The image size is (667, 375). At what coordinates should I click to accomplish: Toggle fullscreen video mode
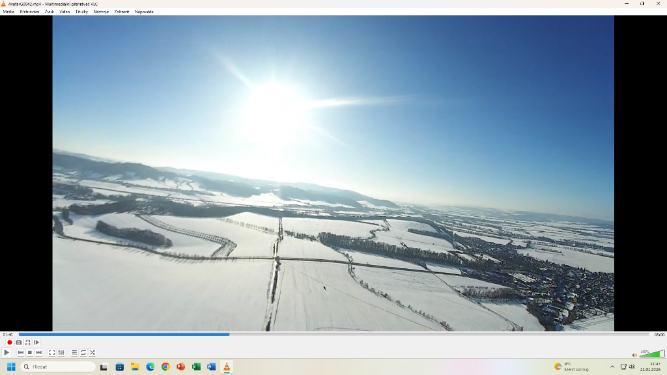(52, 352)
